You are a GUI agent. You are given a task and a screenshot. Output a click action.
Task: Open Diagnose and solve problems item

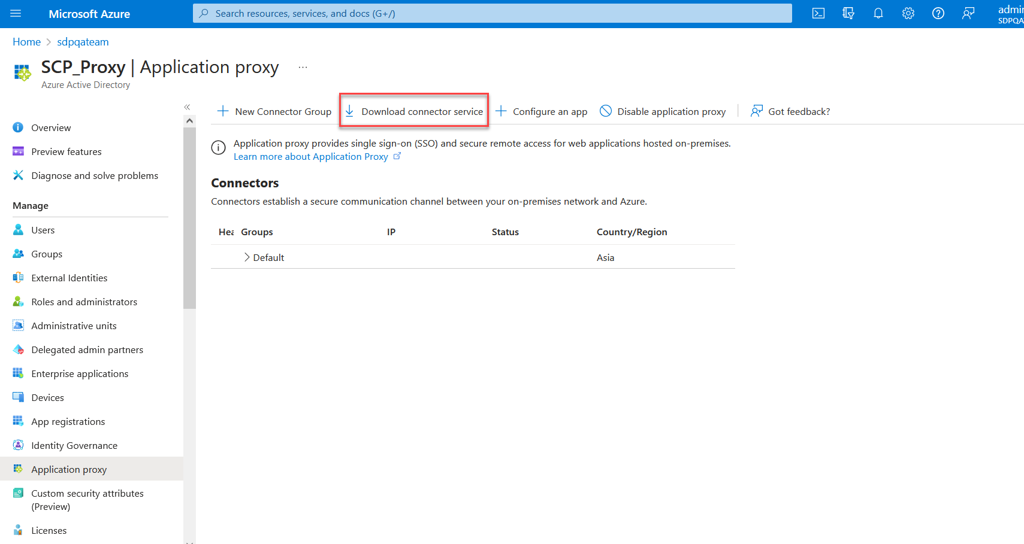(x=95, y=175)
